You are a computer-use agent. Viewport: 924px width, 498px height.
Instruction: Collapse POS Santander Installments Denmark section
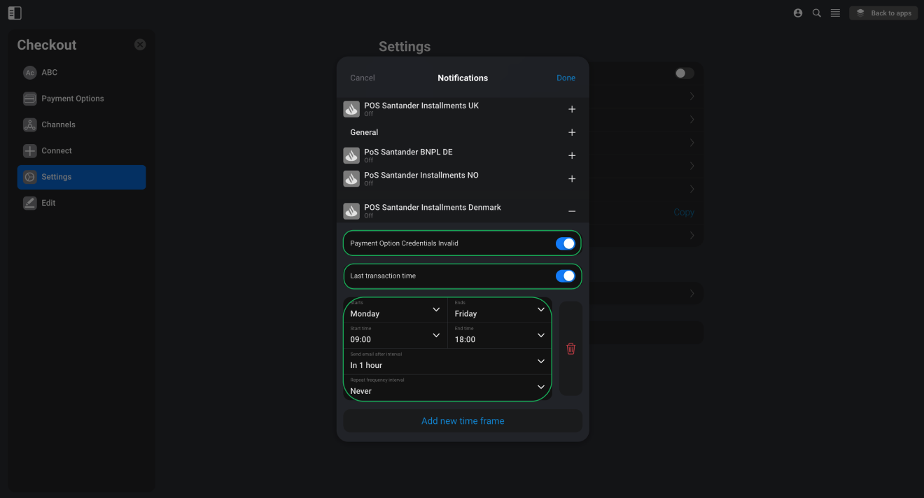coord(572,211)
